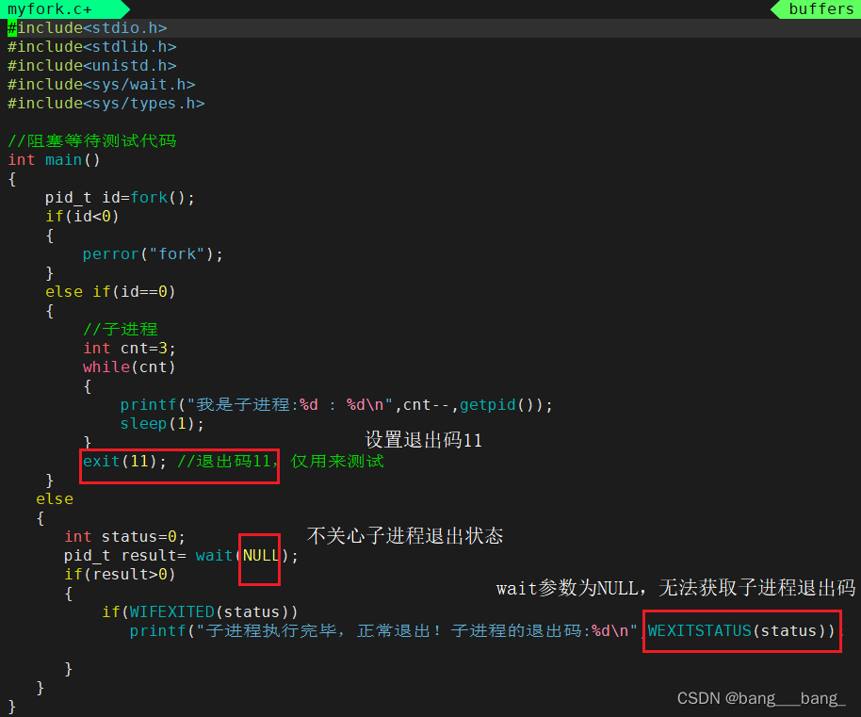Place cursor on int main() declaration
The height and width of the screenshot is (717, 861).
(55, 160)
